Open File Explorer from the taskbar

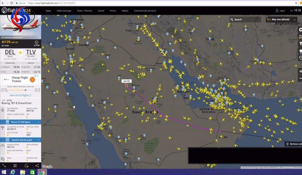(23, 172)
